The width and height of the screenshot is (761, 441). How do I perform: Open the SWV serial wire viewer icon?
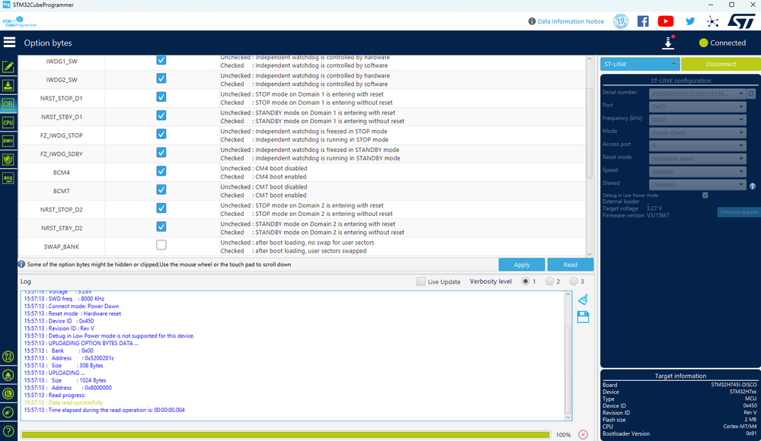[8, 140]
